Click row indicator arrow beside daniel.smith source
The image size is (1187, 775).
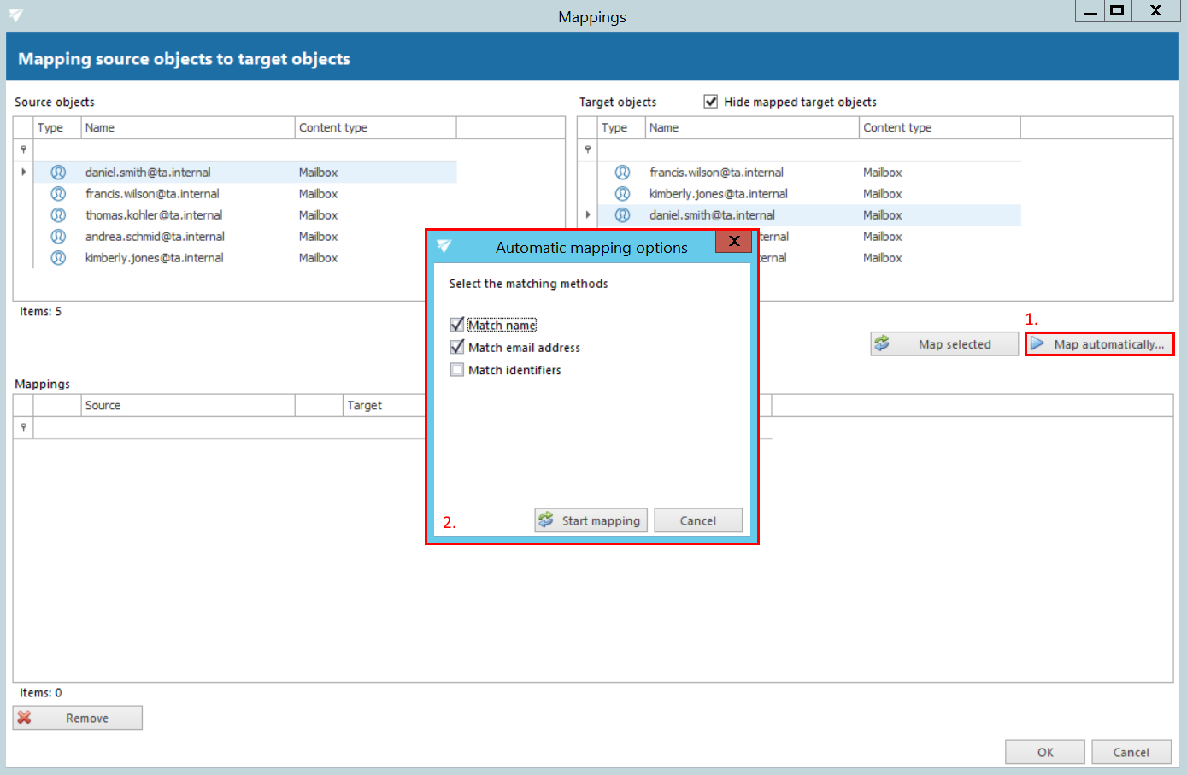[23, 173]
